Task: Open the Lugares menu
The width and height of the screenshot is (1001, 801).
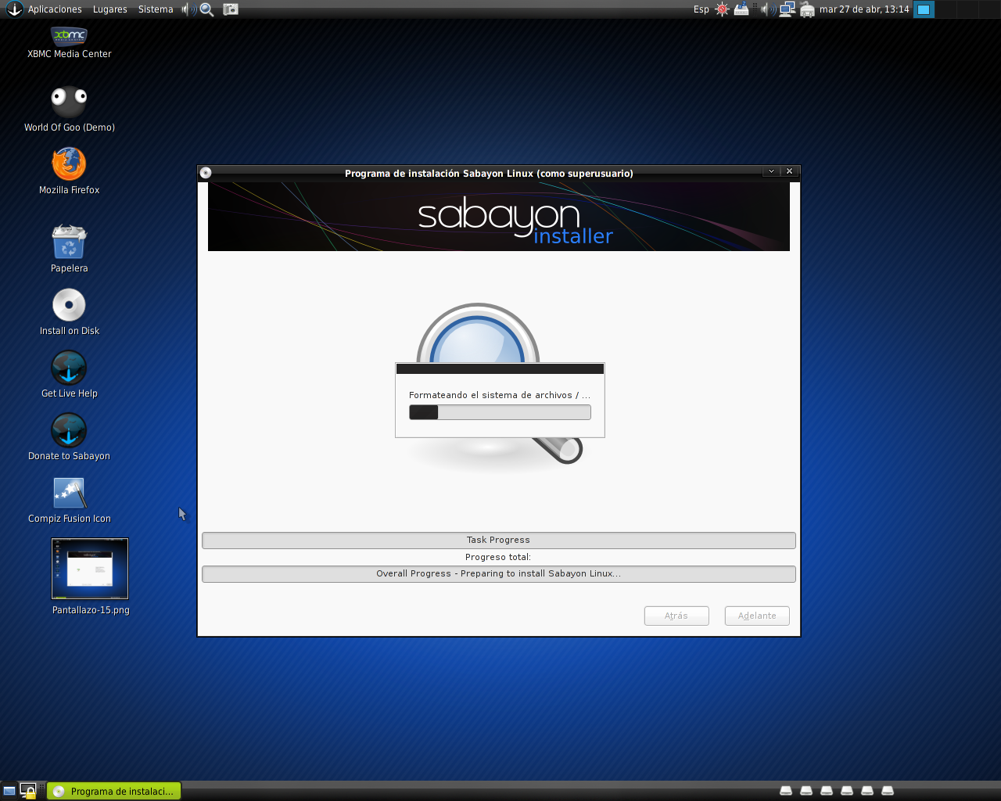Action: (x=109, y=9)
